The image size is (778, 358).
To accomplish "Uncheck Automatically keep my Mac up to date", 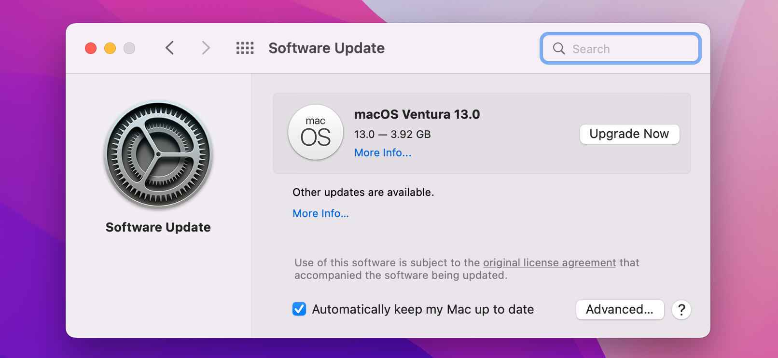I will [299, 309].
